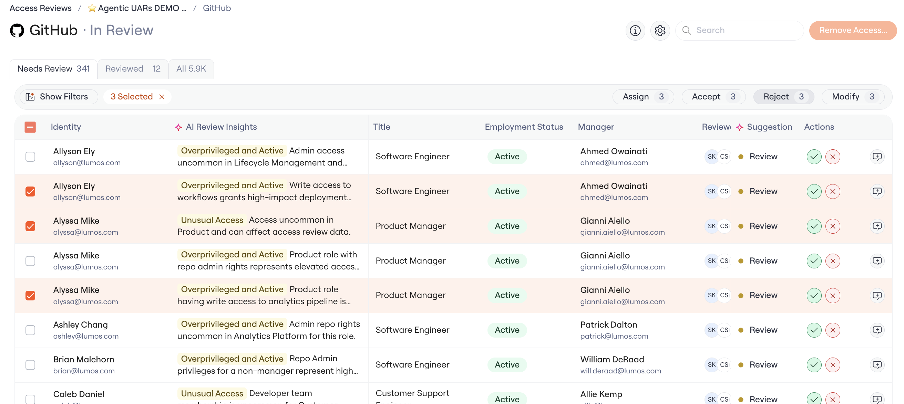The image size is (904, 404).
Task: Approve Allyson Ely's Admin access row
Action: [814, 157]
